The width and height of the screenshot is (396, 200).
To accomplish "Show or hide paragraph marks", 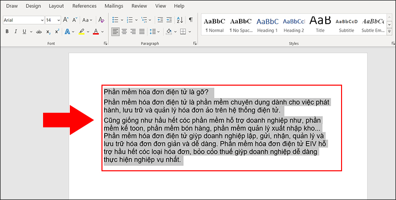I will pyautogui.click(x=191, y=20).
